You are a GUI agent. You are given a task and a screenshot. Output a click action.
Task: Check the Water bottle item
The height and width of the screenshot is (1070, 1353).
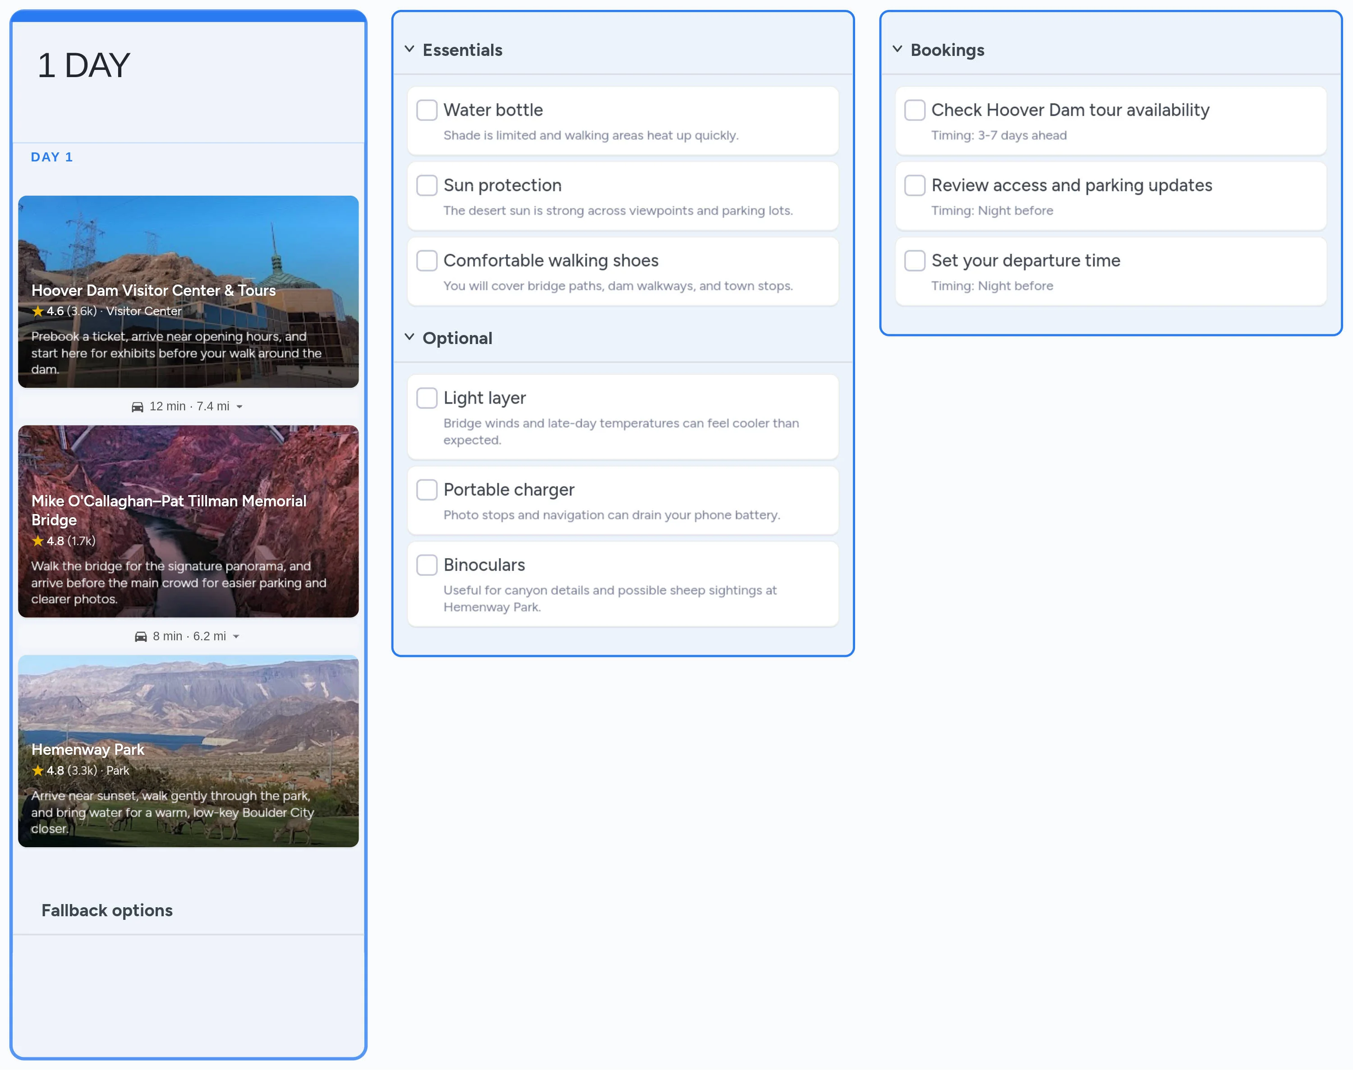(x=426, y=110)
